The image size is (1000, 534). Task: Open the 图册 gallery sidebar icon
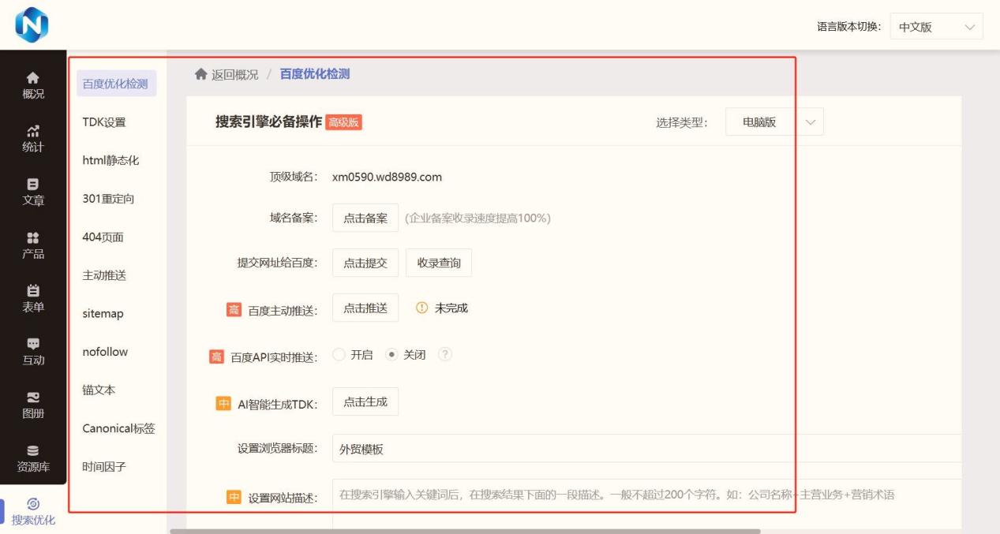(x=33, y=405)
